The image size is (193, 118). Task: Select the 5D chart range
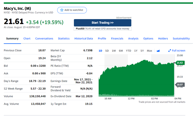[x=107, y=51]
